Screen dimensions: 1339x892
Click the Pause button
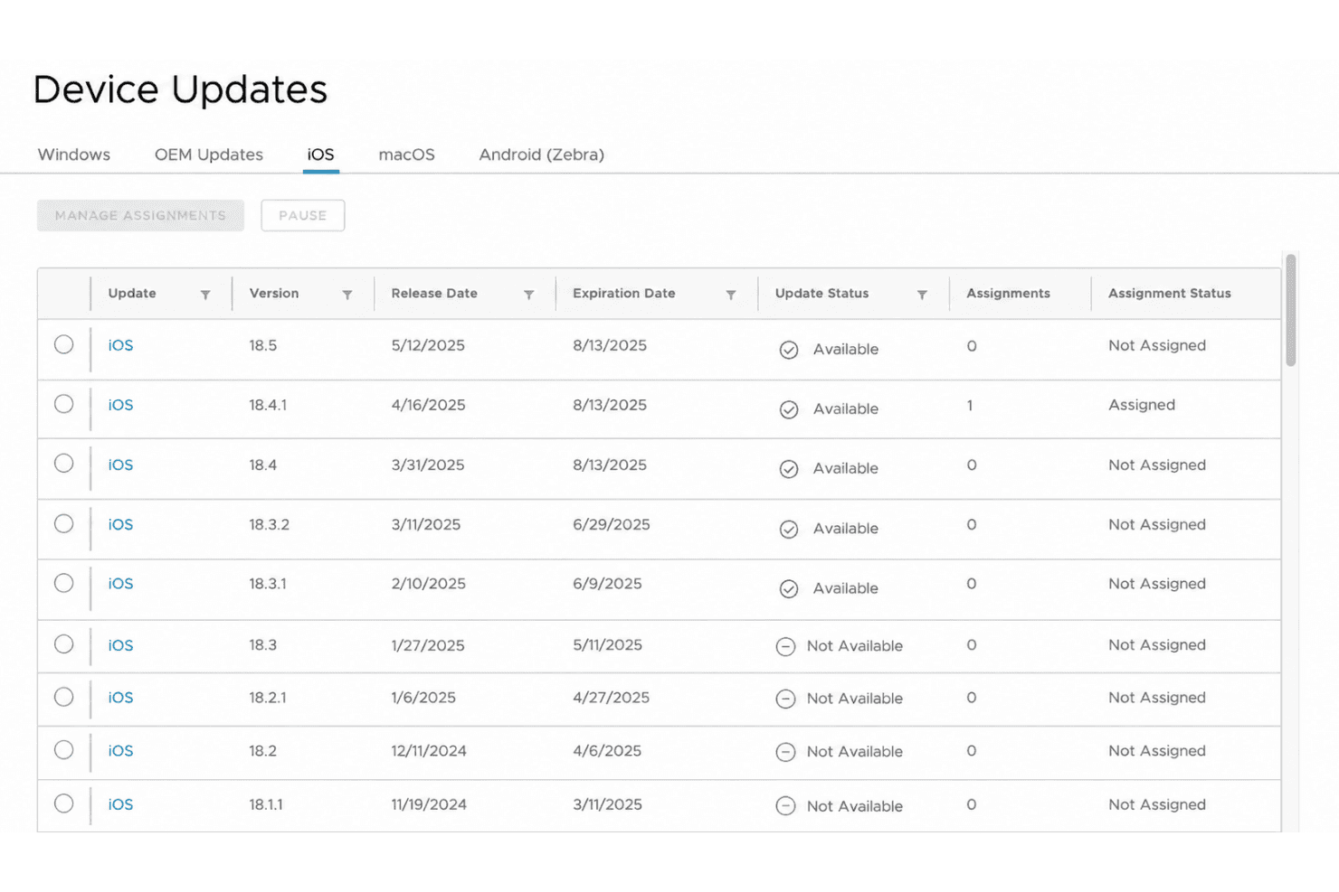pos(303,215)
